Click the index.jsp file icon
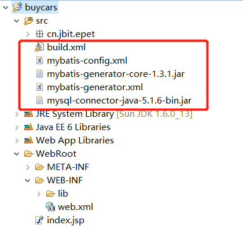Screen dimensions: 243x229 pos(39,220)
